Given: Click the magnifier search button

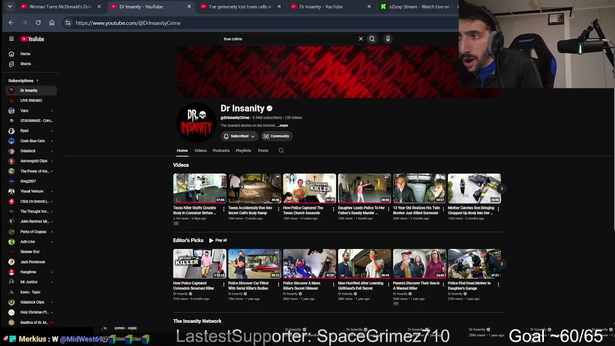Looking at the screenshot, I should point(372,39).
